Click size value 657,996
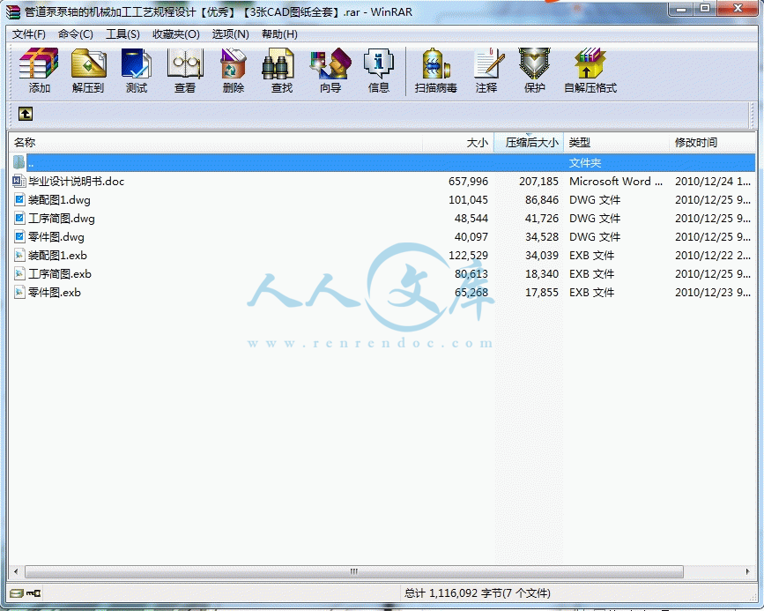This screenshot has width=764, height=611. [468, 182]
